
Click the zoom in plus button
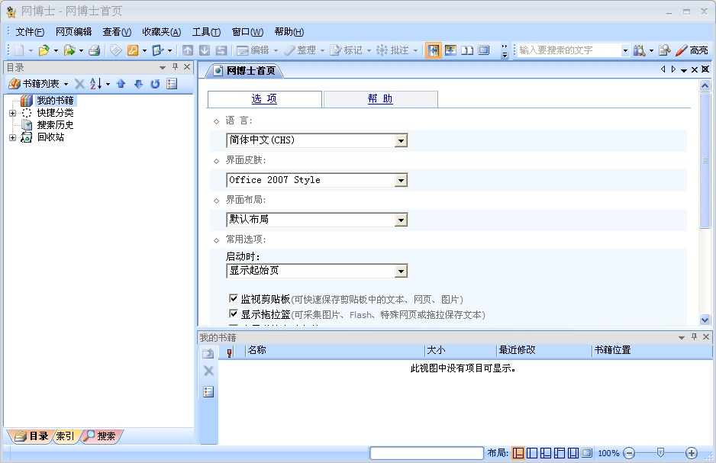tap(692, 453)
